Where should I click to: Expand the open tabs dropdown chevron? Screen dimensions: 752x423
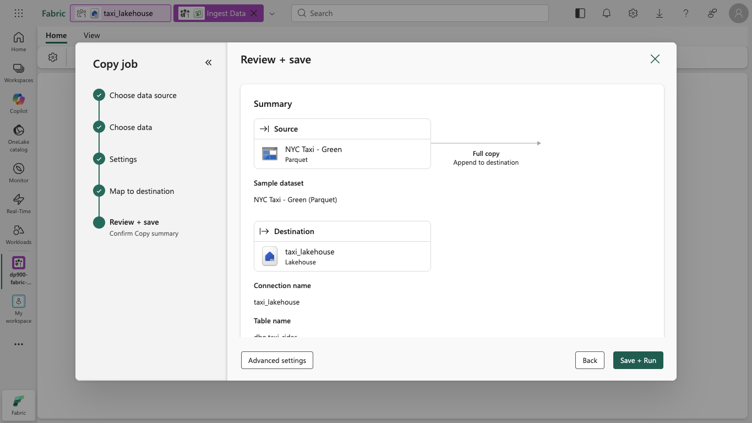[272, 13]
